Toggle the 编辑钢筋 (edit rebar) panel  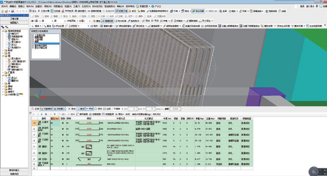click(108, 21)
